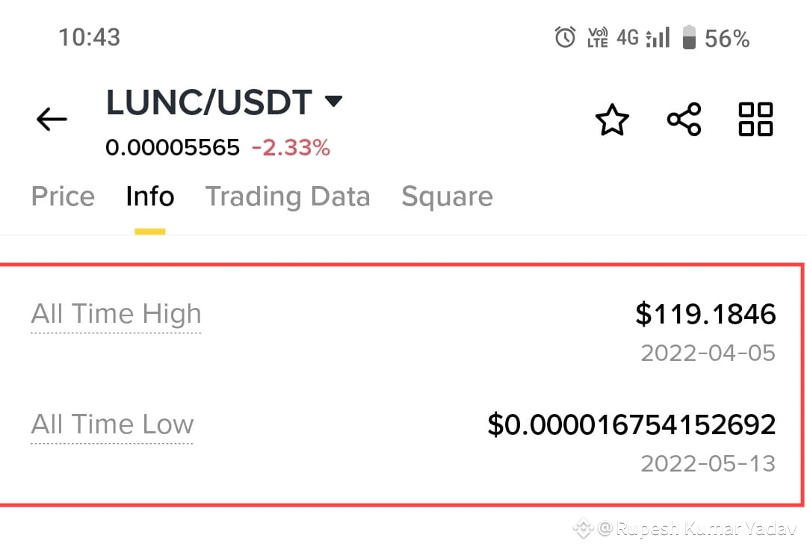Open the share icon
807x547 pixels.
point(684,119)
